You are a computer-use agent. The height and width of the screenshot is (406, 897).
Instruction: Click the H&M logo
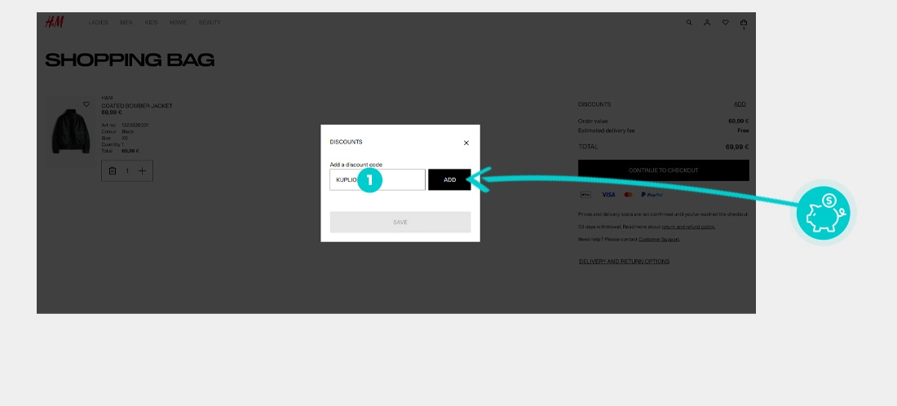click(55, 22)
